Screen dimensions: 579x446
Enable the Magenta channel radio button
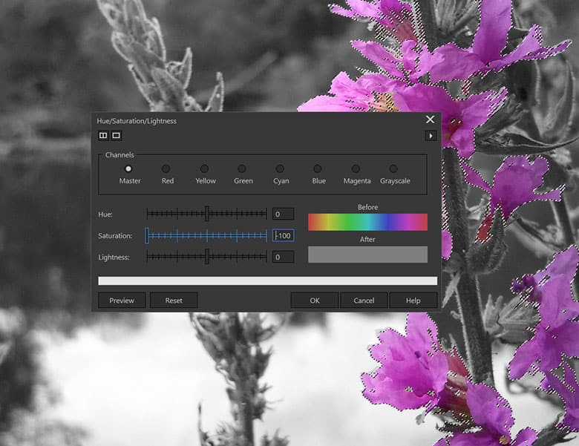[x=356, y=169]
